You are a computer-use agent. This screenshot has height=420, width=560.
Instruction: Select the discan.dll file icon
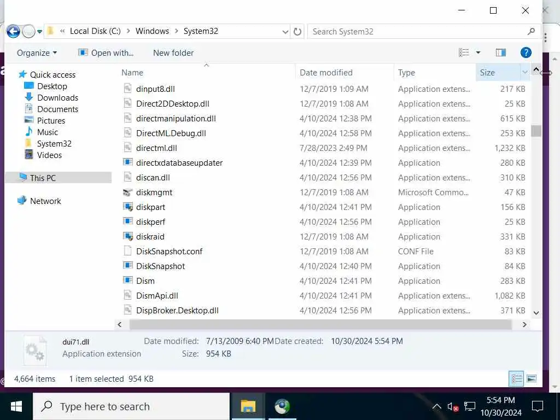127,177
